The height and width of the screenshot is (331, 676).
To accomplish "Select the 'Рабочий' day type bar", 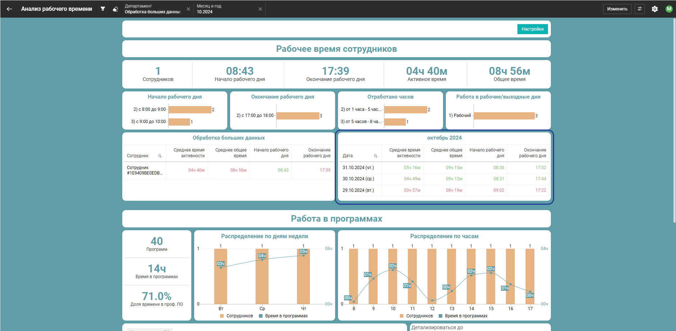I will 504,115.
